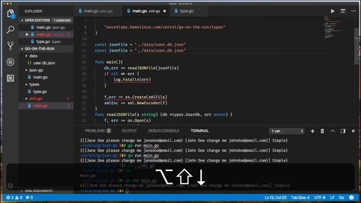Screen dimensions: 361x203
Task: Change LF end of line sequence
Action: coord(332,197)
